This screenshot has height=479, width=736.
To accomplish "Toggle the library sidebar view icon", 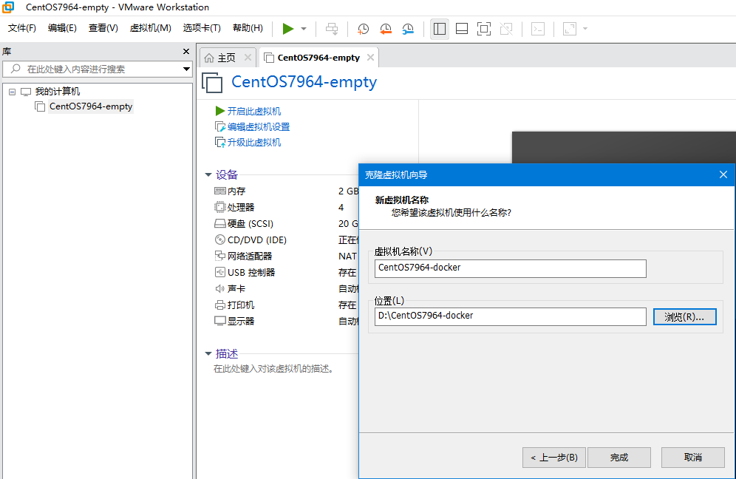I will click(440, 29).
